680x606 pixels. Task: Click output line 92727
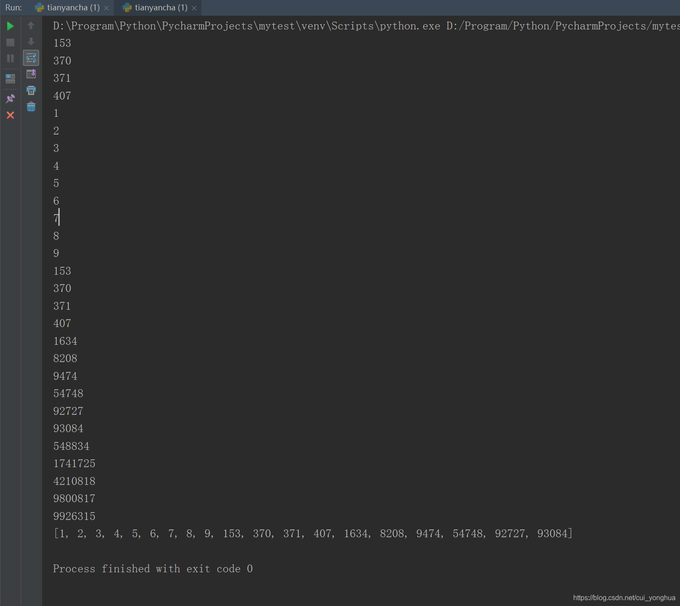[68, 411]
